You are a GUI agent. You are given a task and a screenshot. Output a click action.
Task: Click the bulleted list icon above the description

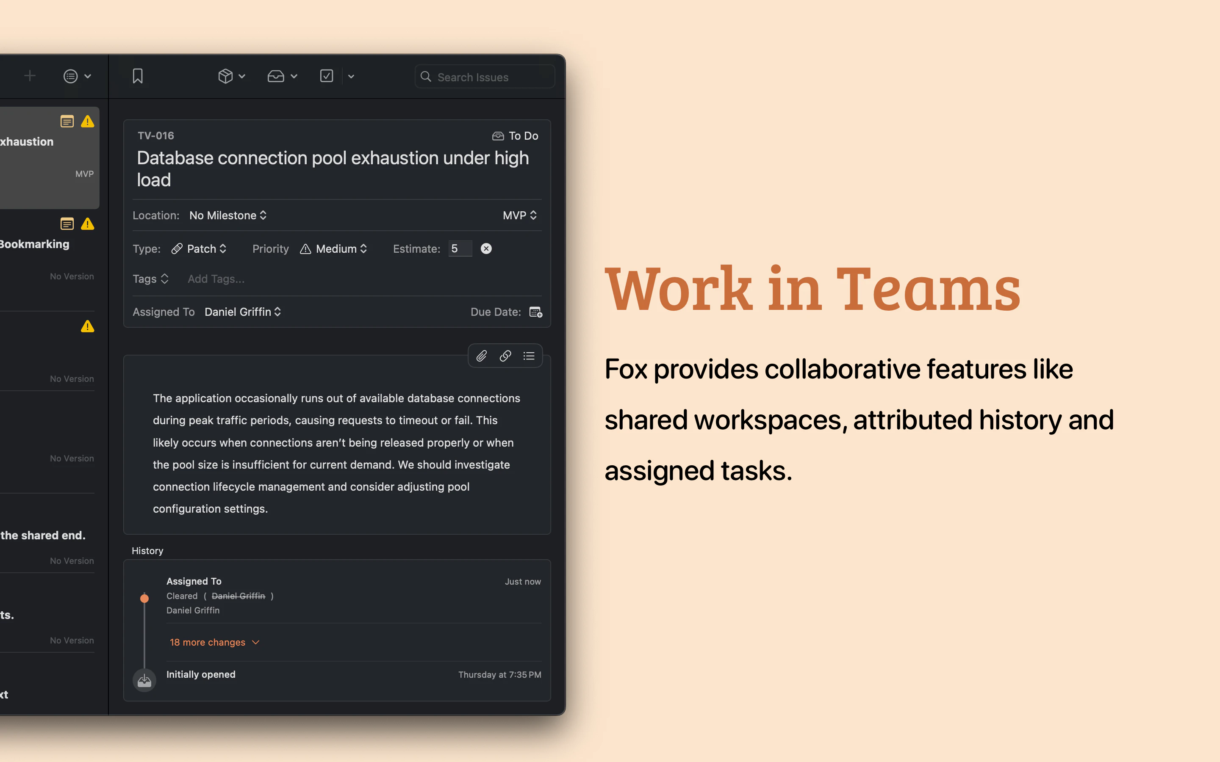pyautogui.click(x=529, y=356)
